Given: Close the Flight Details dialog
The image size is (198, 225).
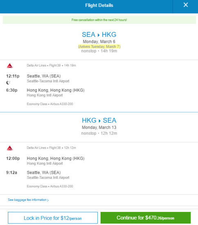Looking at the screenshot, I should [186, 5].
